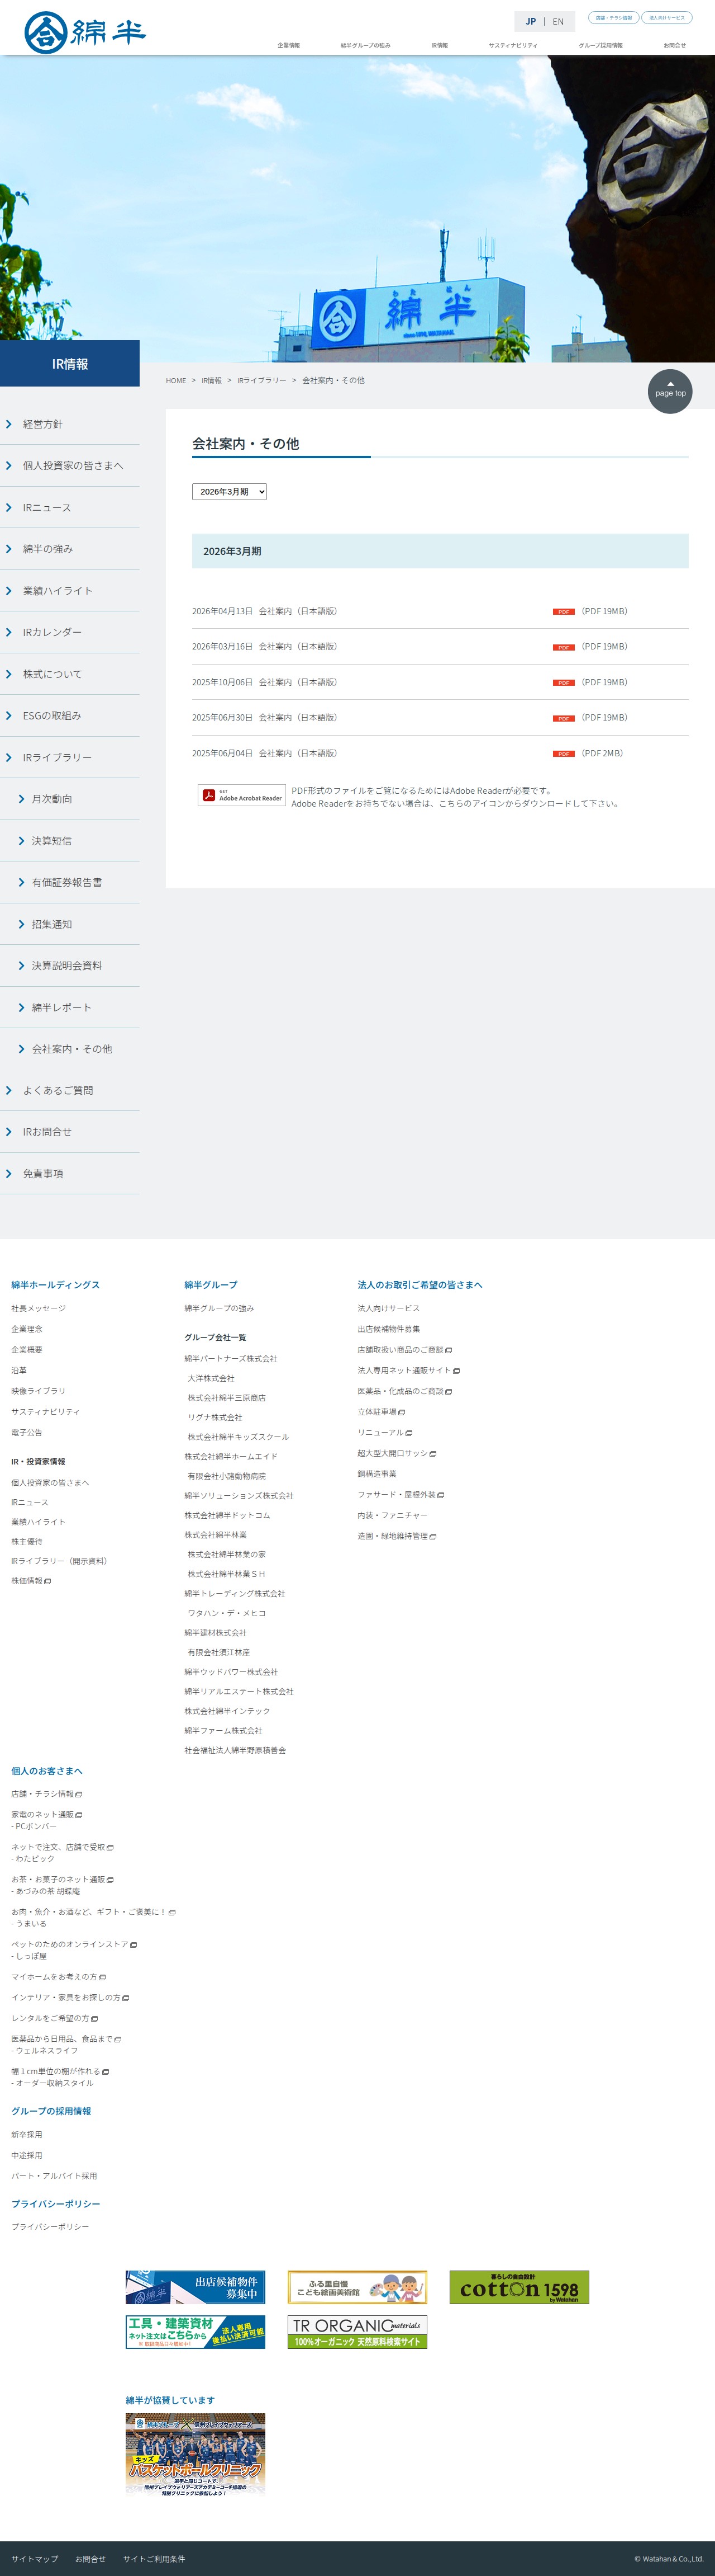Screen dimensions: 715x2576
Task: Expand 経営方針 in sidebar
Action: (70, 424)
